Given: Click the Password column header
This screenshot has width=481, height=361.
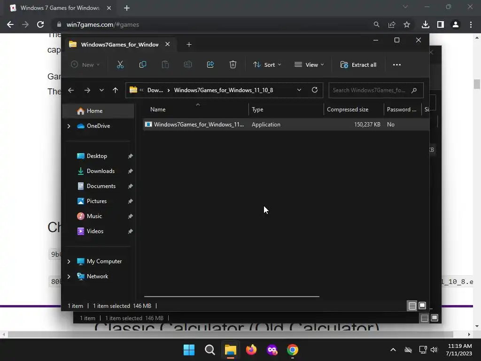Looking at the screenshot, I should click(x=403, y=109).
